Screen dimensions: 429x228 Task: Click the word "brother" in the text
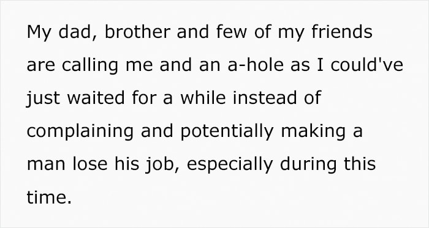tap(138, 32)
